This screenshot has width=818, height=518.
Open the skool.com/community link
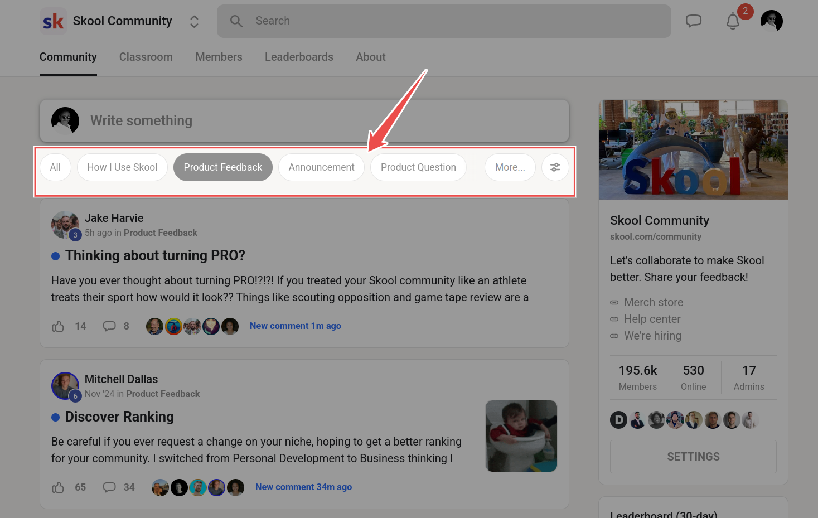[656, 236]
